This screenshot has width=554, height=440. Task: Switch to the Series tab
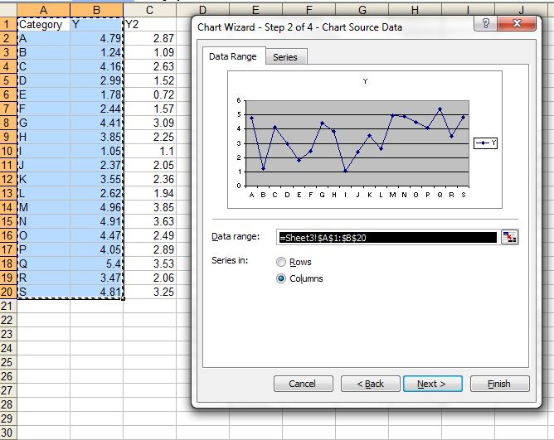point(285,57)
